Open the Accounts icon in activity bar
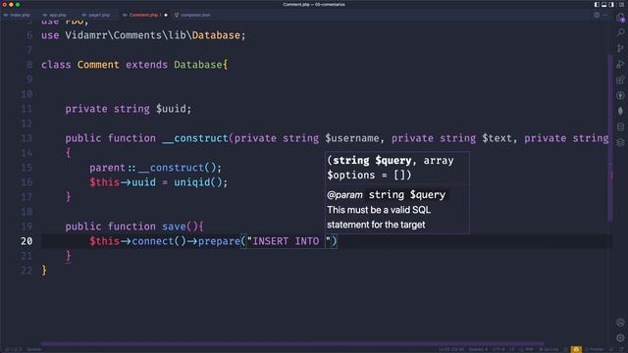 620,323
